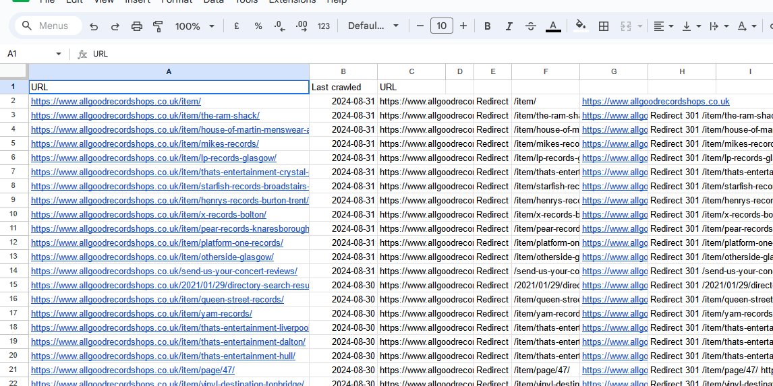The image size is (773, 386).
Task: Open vertical align options
Action: pyautogui.click(x=691, y=26)
